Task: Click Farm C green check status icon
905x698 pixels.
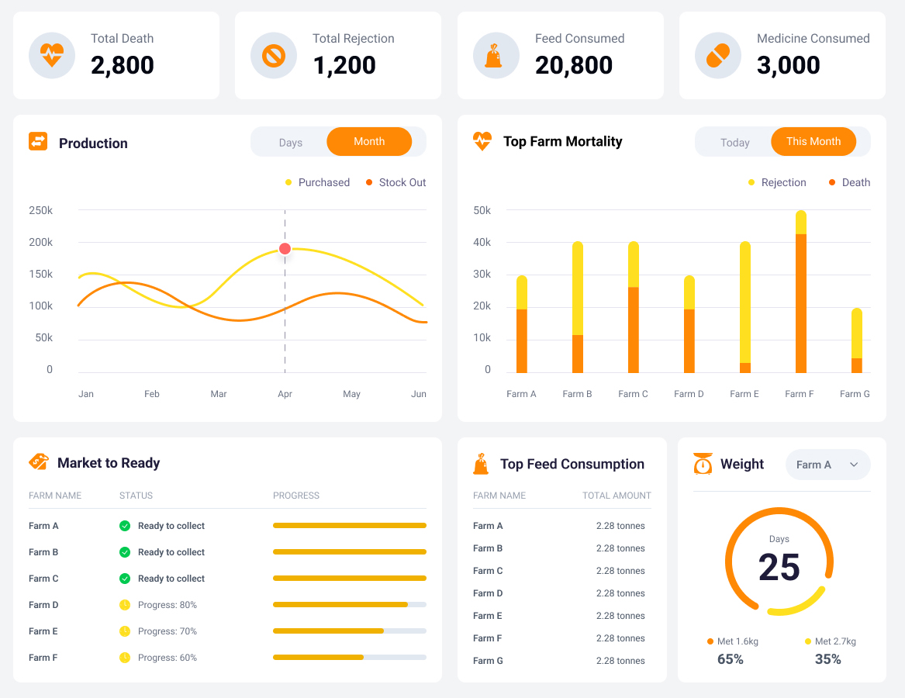Action: (125, 579)
